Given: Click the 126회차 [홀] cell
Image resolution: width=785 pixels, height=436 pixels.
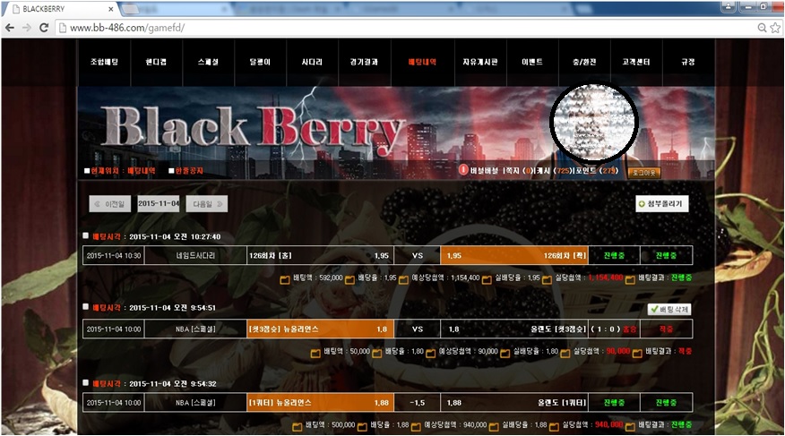Looking at the screenshot, I should tap(321, 255).
